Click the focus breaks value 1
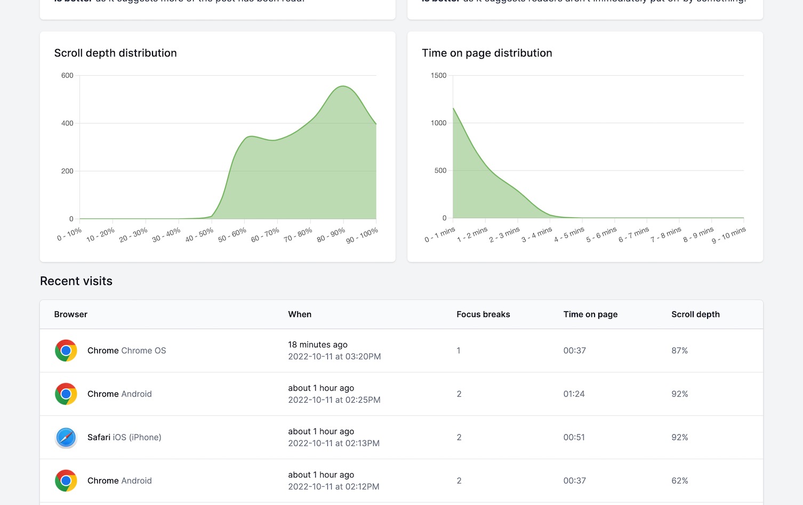The width and height of the screenshot is (803, 505). coord(459,351)
